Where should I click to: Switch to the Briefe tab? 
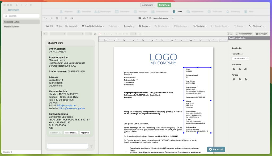pyautogui.click(x=178, y=12)
